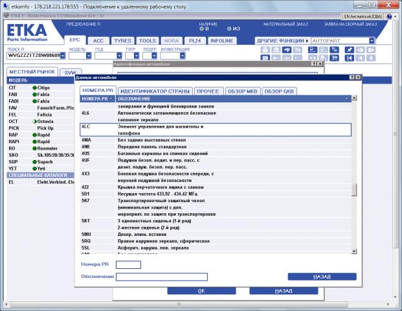Viewport: 402px width, 311px height.
Task: Open the МОДЕЛЬ dropdown
Action: (89, 56)
